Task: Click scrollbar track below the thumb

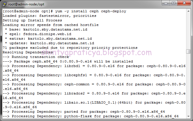Action: pyautogui.click(x=188, y=84)
